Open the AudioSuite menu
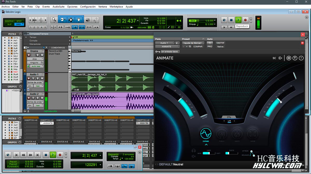Viewport: 311px width, 174px height. (x=59, y=7)
